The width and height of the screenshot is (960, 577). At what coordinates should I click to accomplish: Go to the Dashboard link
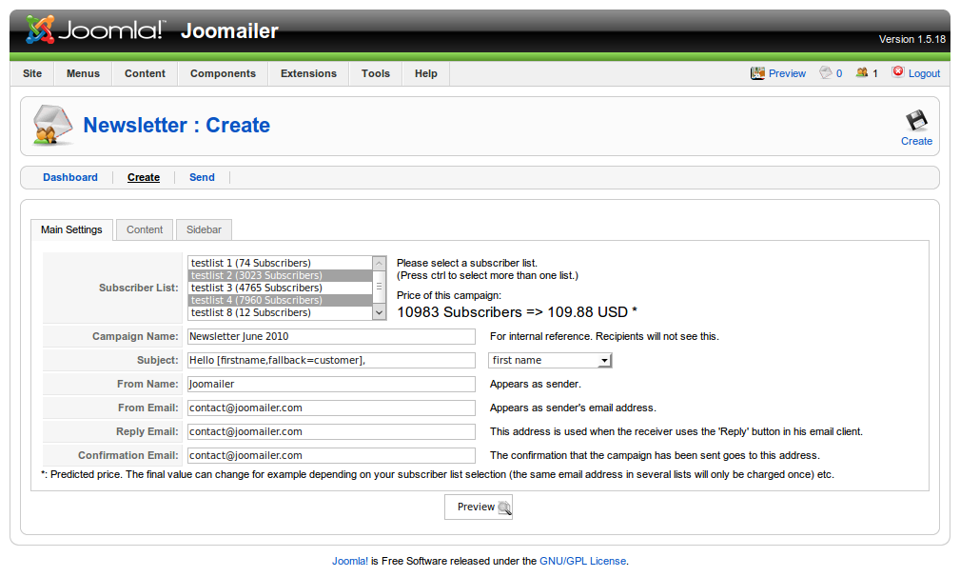(x=70, y=177)
